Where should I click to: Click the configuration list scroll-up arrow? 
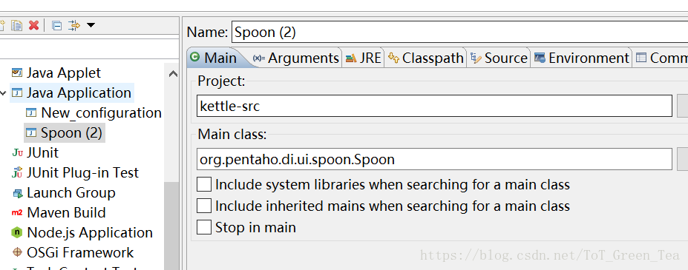tap(173, 73)
